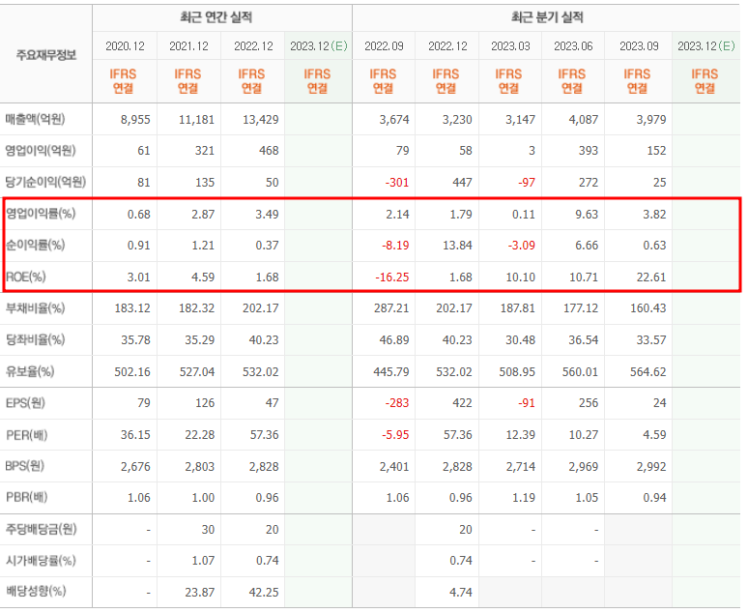Click the 256 EPS value
The height and width of the screenshot is (613, 748).
coord(589,403)
